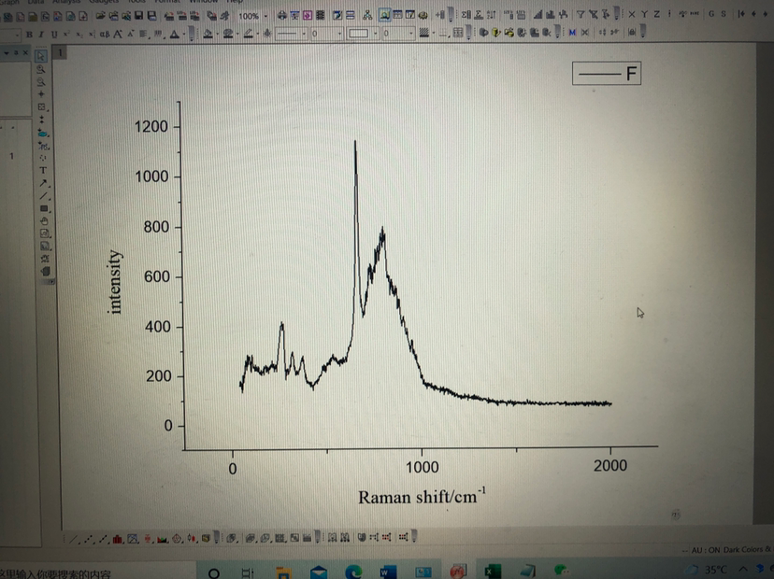This screenshot has height=579, width=774.
Task: Open the line style dropdown
Action: tap(304, 34)
